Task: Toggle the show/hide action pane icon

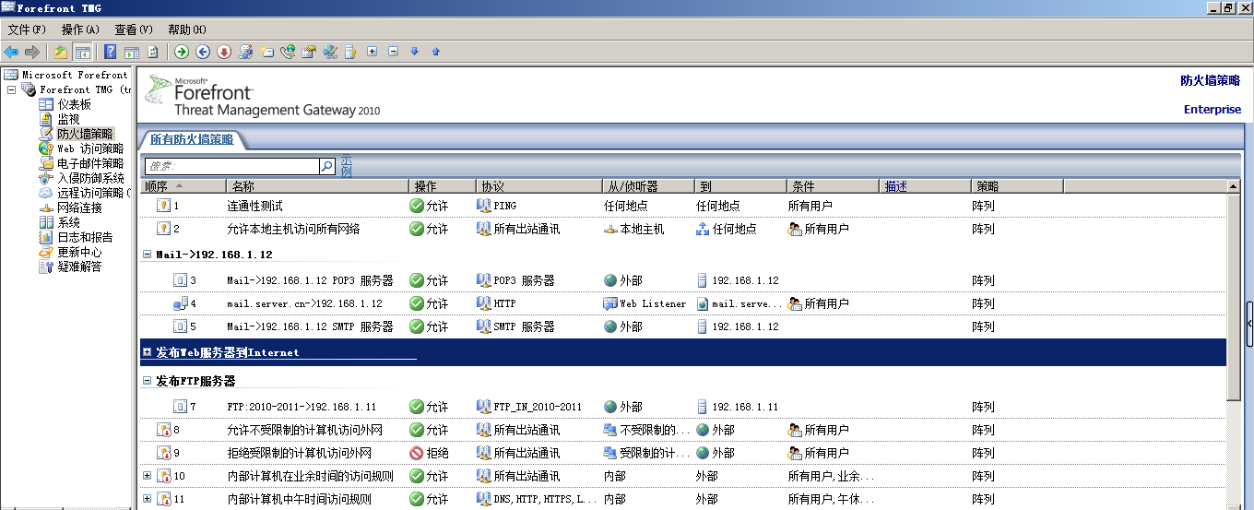Action: [x=132, y=52]
